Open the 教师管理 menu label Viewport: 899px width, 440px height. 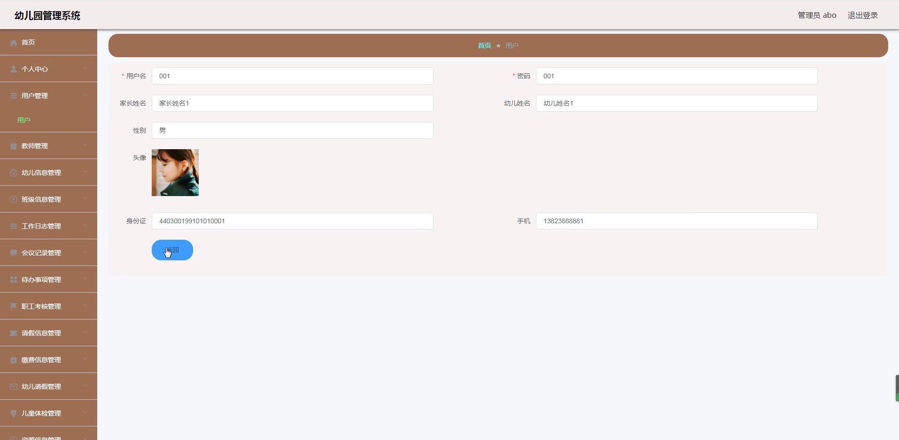(35, 146)
